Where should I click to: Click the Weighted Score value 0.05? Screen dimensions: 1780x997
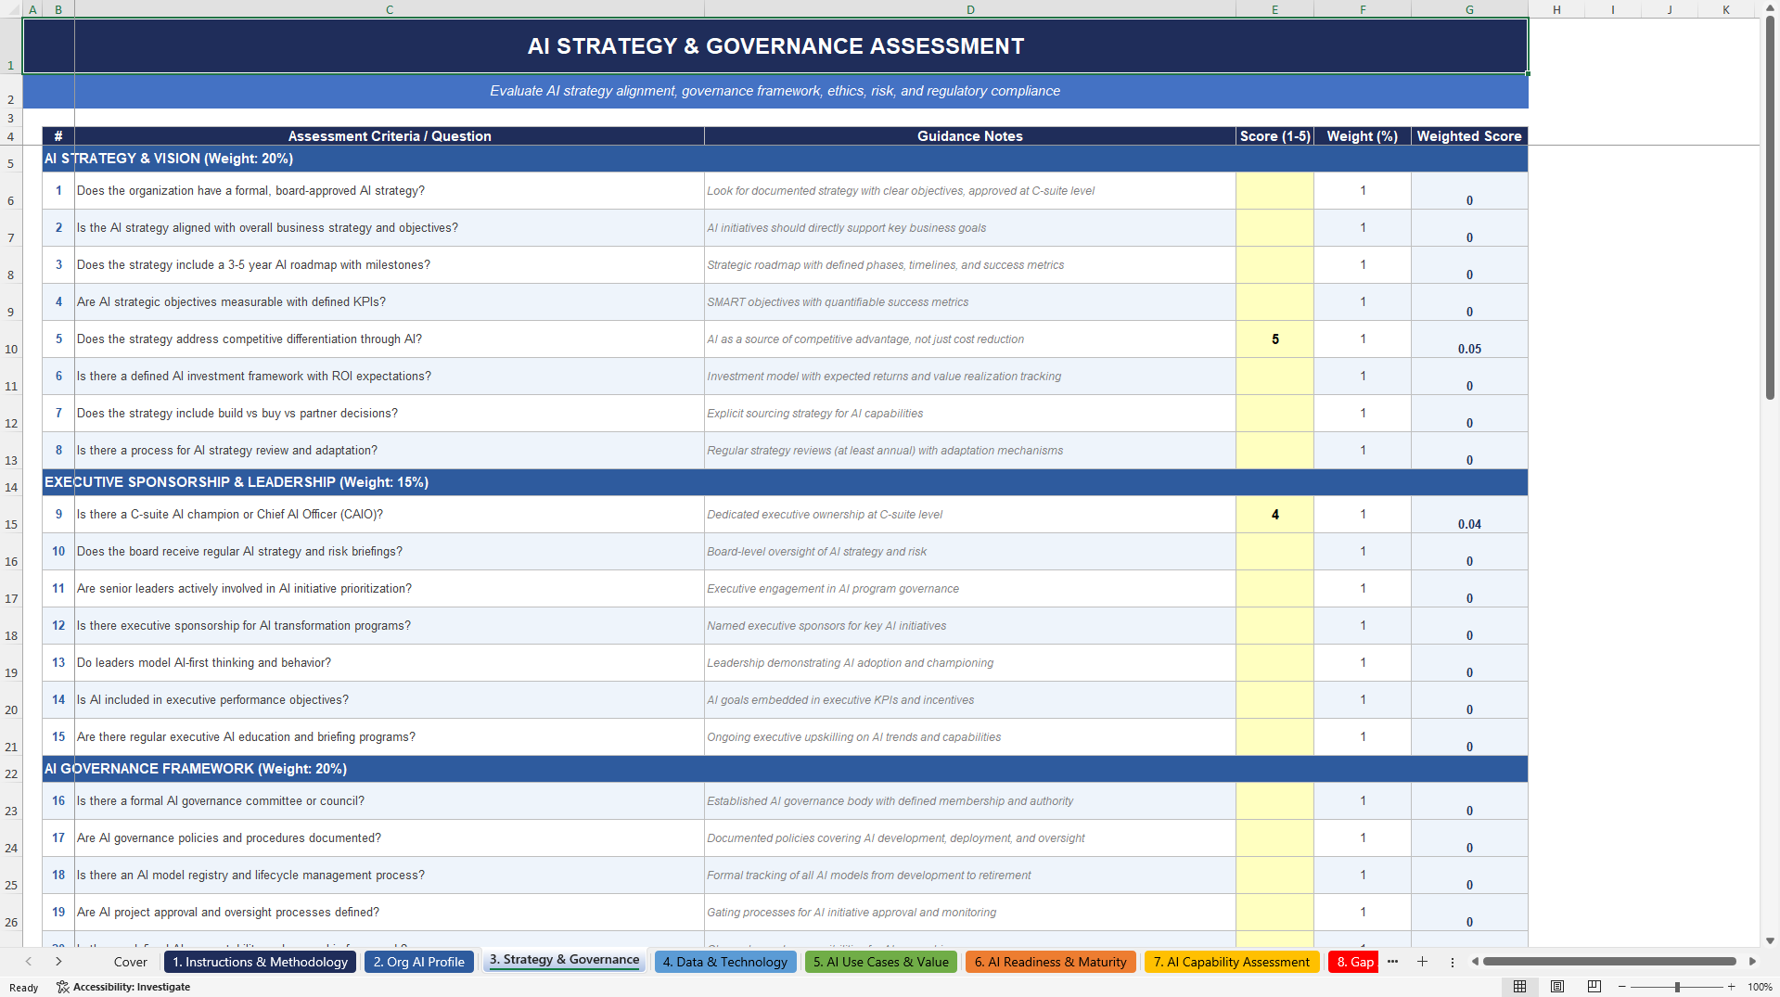click(1469, 339)
